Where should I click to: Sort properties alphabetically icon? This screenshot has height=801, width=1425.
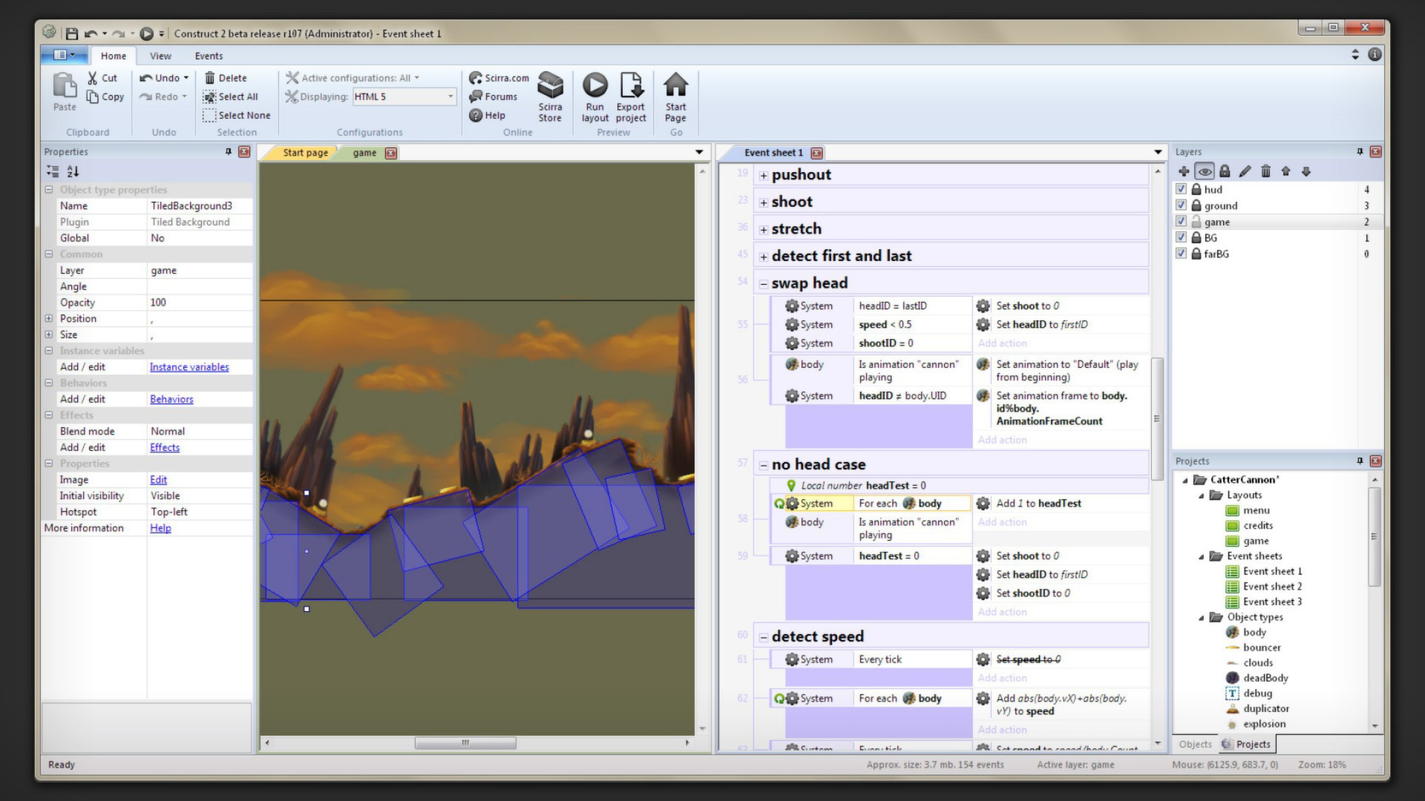click(73, 171)
